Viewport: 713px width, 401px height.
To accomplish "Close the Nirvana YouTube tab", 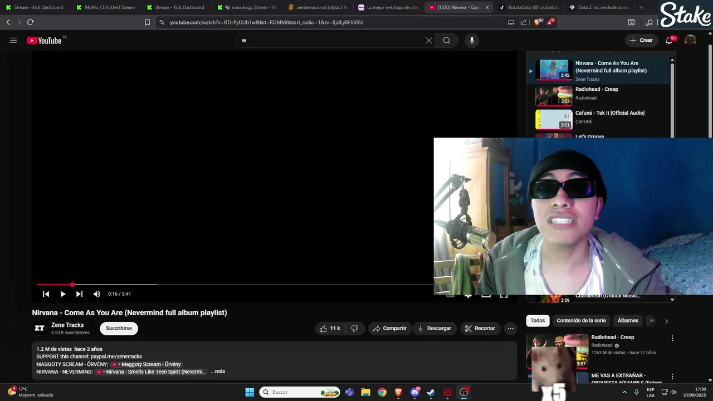I will [487, 7].
